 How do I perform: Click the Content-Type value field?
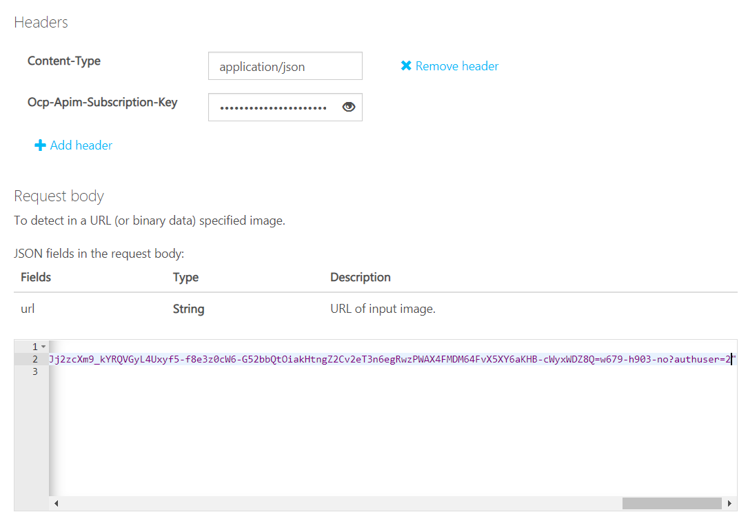pos(285,66)
